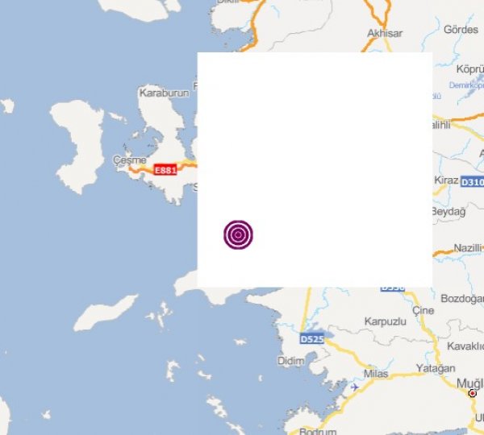Click the blue D525 road badge

[312, 339]
